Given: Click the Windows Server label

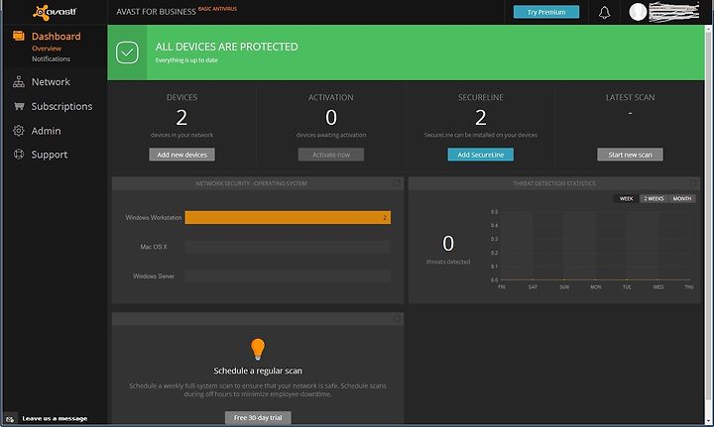Looking at the screenshot, I should 154,276.
